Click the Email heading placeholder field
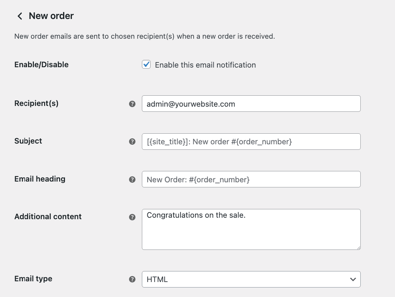The image size is (395, 297). (x=251, y=179)
